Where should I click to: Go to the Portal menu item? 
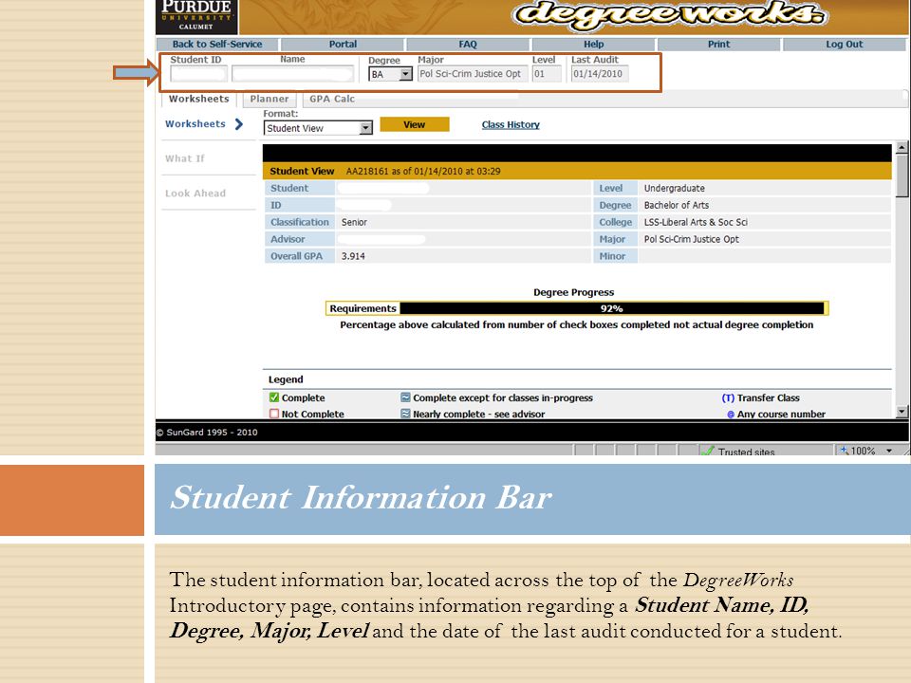tap(343, 45)
